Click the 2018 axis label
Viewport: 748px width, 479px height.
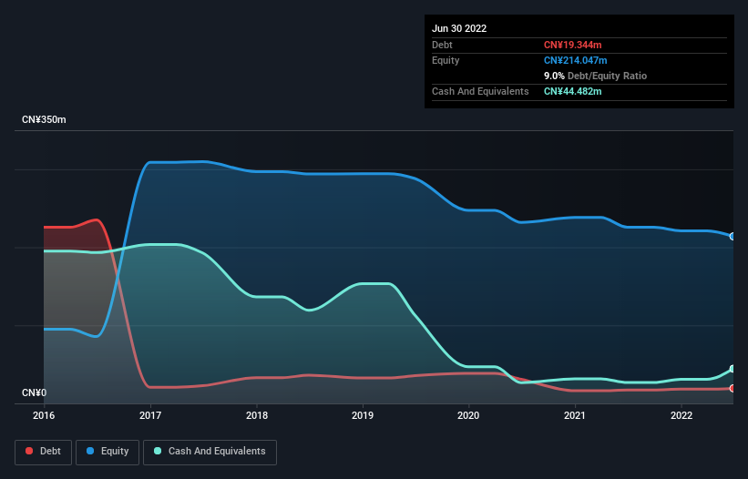click(257, 415)
